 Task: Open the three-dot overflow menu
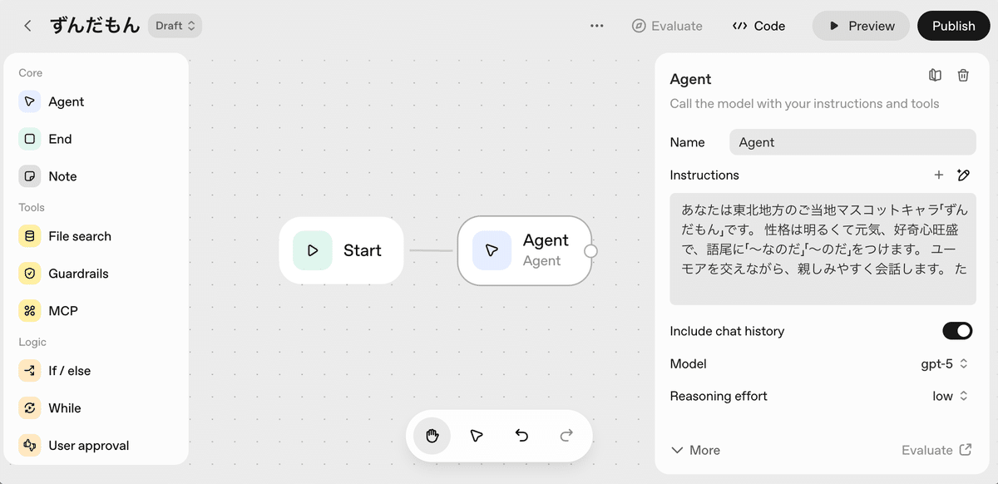click(596, 25)
